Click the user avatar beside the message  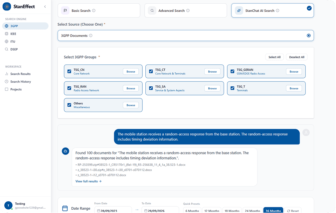coord(306,133)
